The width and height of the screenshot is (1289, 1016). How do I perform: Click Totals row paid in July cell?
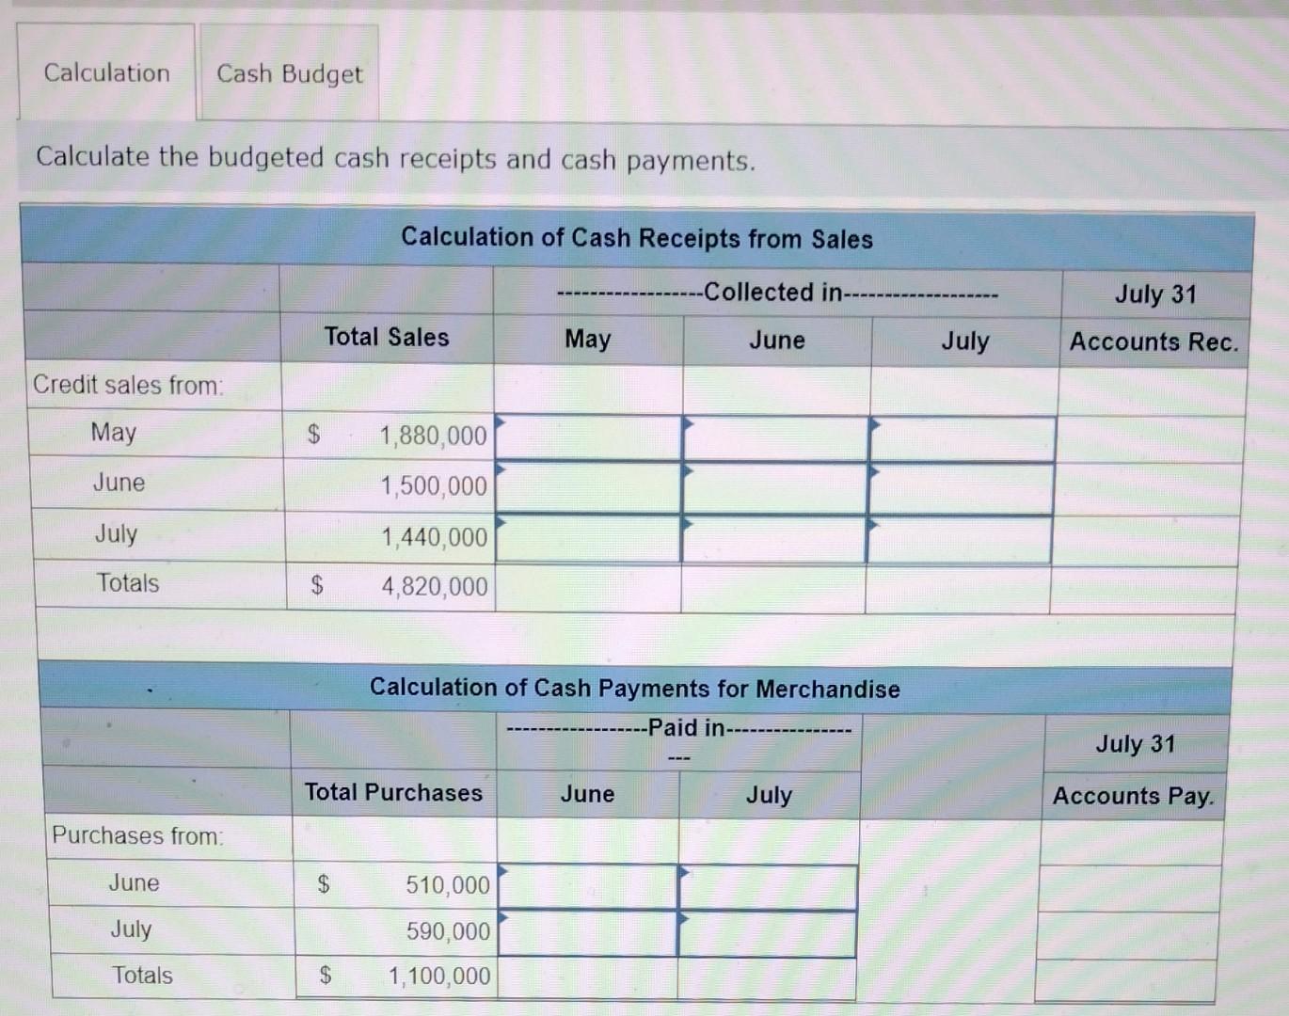pos(767,978)
